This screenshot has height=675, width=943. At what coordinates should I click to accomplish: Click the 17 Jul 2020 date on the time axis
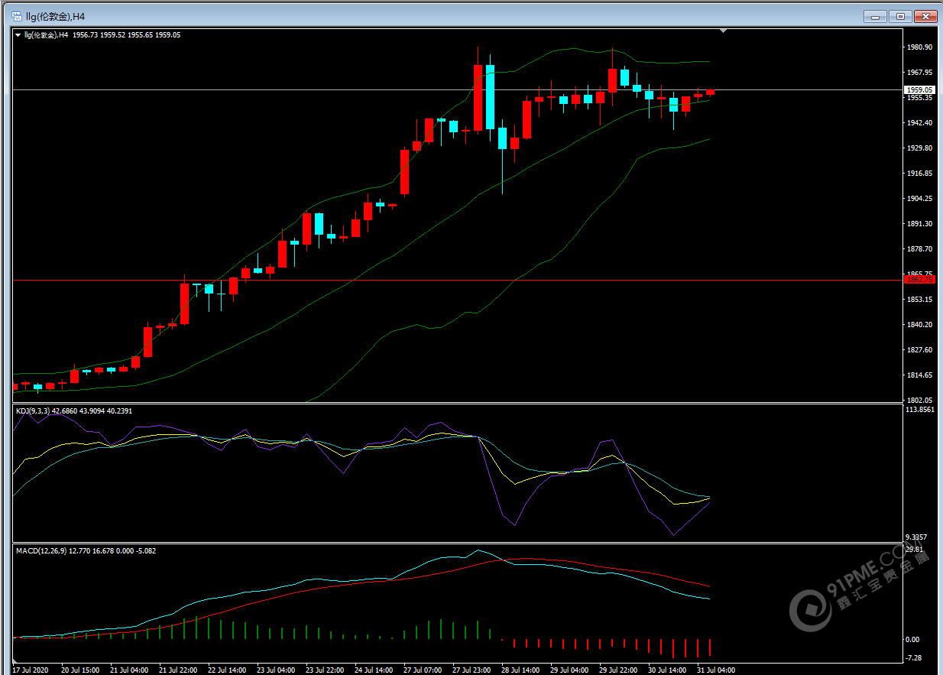click(30, 670)
